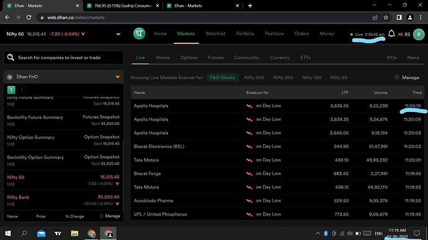Click Manage in the scanner header
428x240 pixels.
click(411, 77)
